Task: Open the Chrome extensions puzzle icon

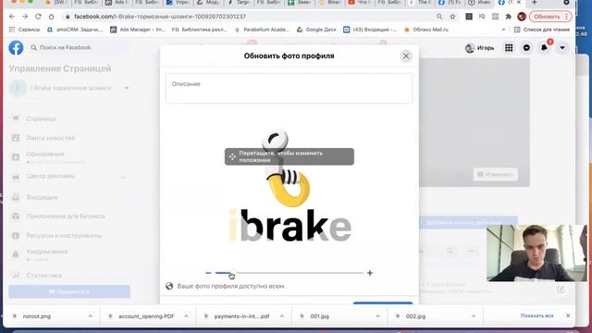Action: (x=508, y=17)
